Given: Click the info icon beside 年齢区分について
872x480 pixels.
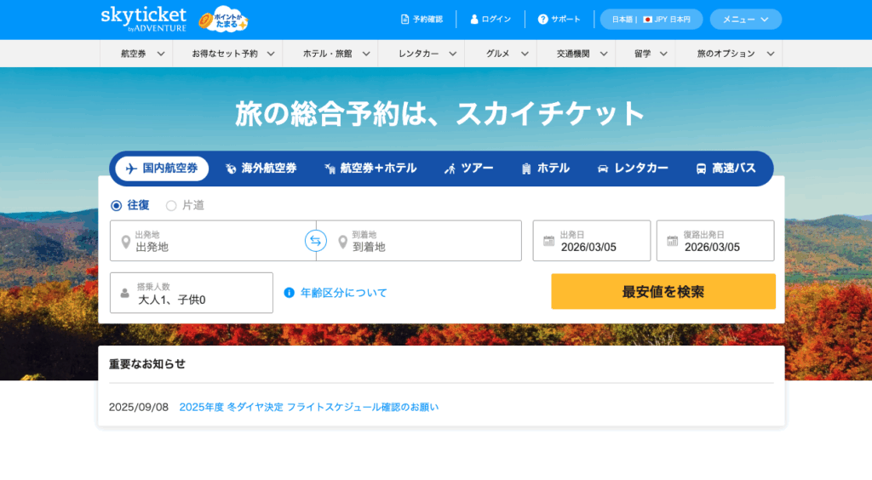Looking at the screenshot, I should point(290,293).
